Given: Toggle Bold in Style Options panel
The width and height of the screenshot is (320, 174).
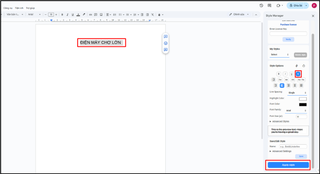Looking at the screenshot, I should click(x=279, y=74).
